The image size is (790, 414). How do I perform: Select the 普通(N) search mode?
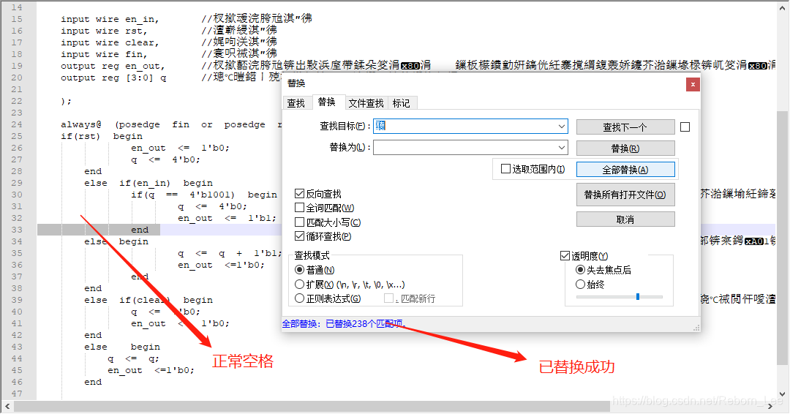click(x=299, y=270)
